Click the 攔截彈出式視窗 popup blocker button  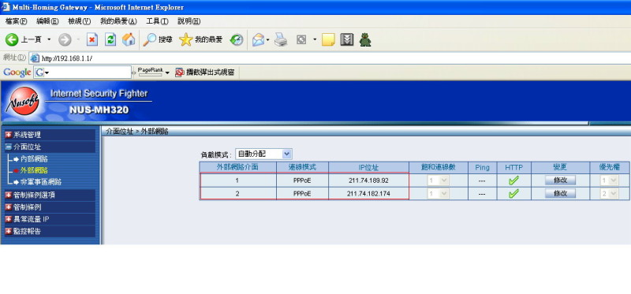[x=204, y=73]
